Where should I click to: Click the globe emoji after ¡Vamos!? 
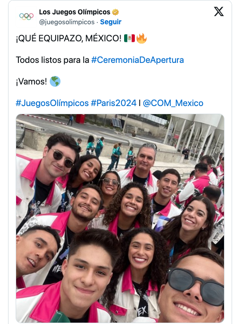55,81
